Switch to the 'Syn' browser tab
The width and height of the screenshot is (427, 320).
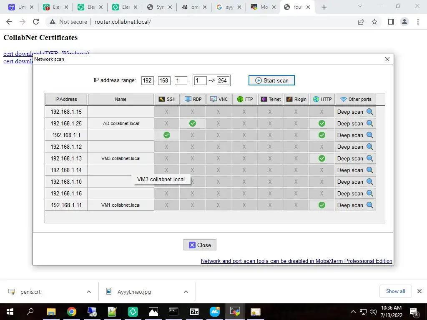160,7
